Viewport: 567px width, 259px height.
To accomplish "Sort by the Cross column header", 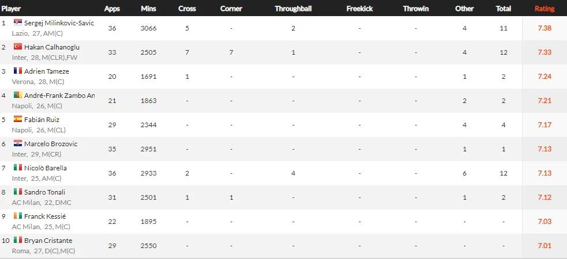I will (187, 9).
